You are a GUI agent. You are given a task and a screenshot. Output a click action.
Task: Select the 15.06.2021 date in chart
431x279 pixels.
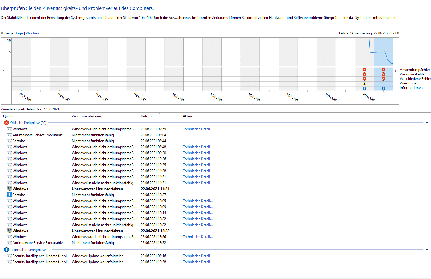click(x=254, y=97)
